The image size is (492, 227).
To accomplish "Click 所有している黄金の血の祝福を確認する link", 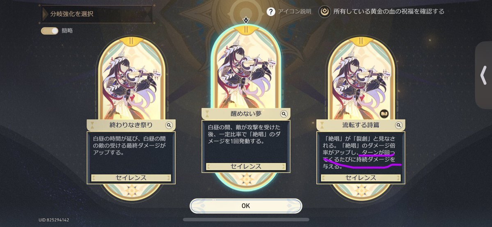I will click(x=389, y=11).
